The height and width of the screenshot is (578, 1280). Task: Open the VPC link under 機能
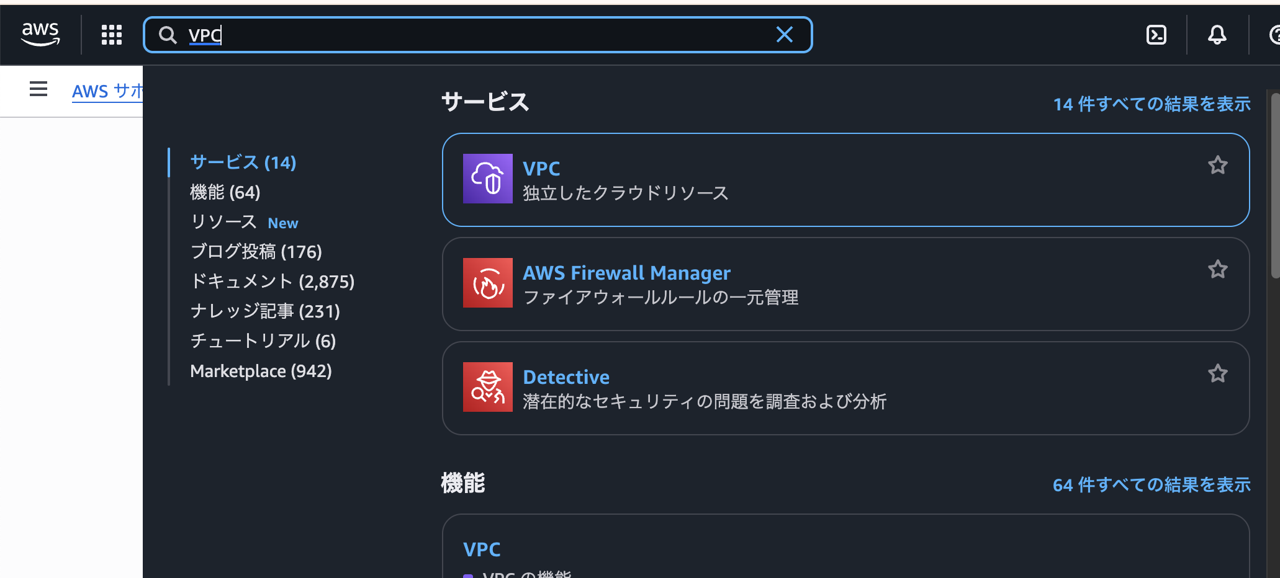tap(482, 549)
